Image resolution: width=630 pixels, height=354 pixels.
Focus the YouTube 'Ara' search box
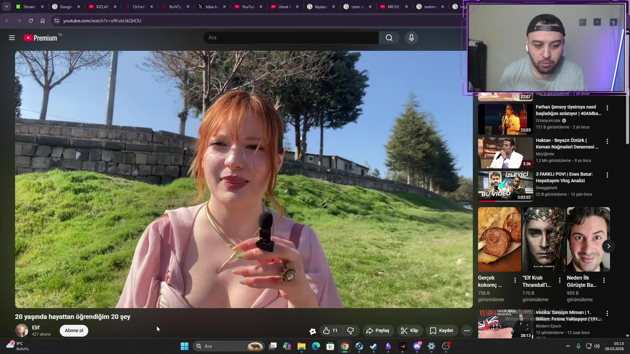291,38
